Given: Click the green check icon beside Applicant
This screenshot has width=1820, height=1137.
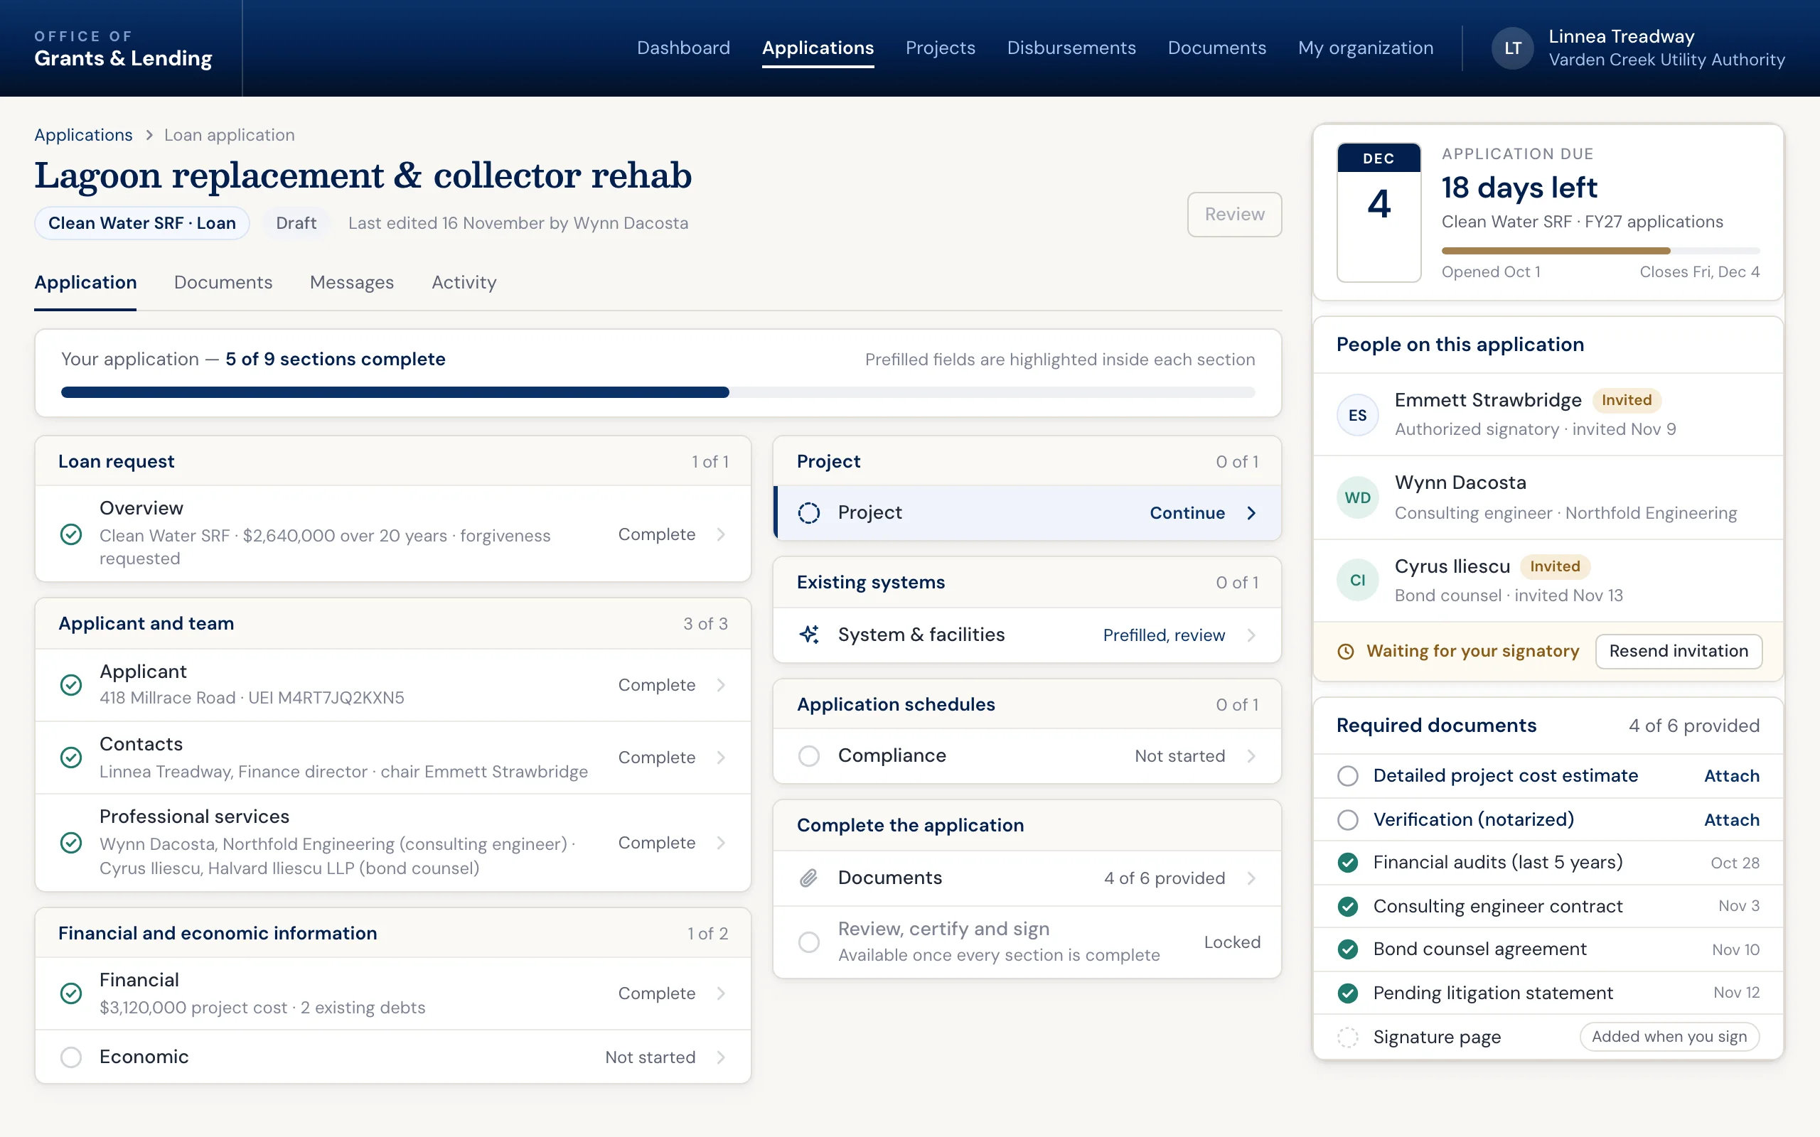Looking at the screenshot, I should coord(70,684).
